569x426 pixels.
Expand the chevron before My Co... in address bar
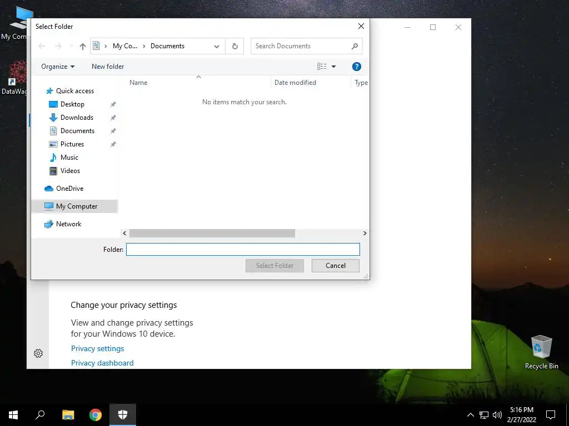[106, 46]
